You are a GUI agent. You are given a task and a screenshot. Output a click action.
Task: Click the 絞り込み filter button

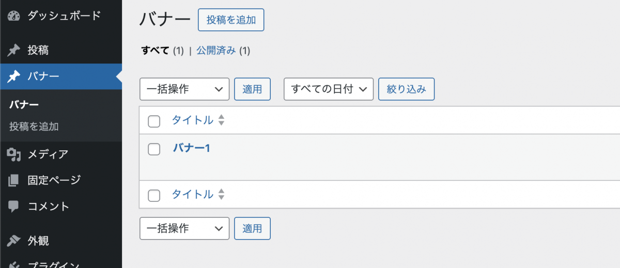coord(407,89)
